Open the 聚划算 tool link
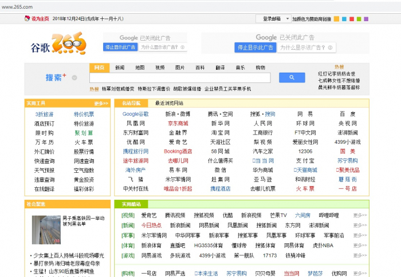 click(x=84, y=133)
